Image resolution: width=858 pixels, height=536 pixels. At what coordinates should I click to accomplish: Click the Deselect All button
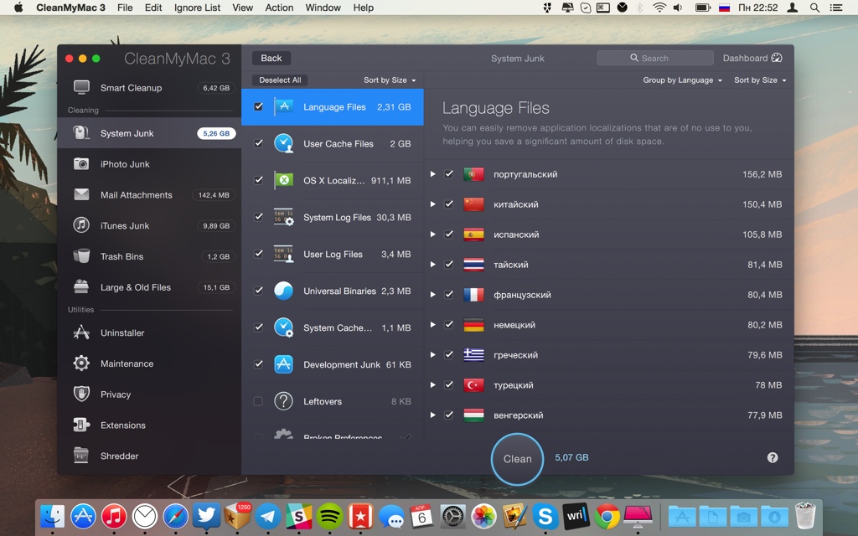(280, 80)
